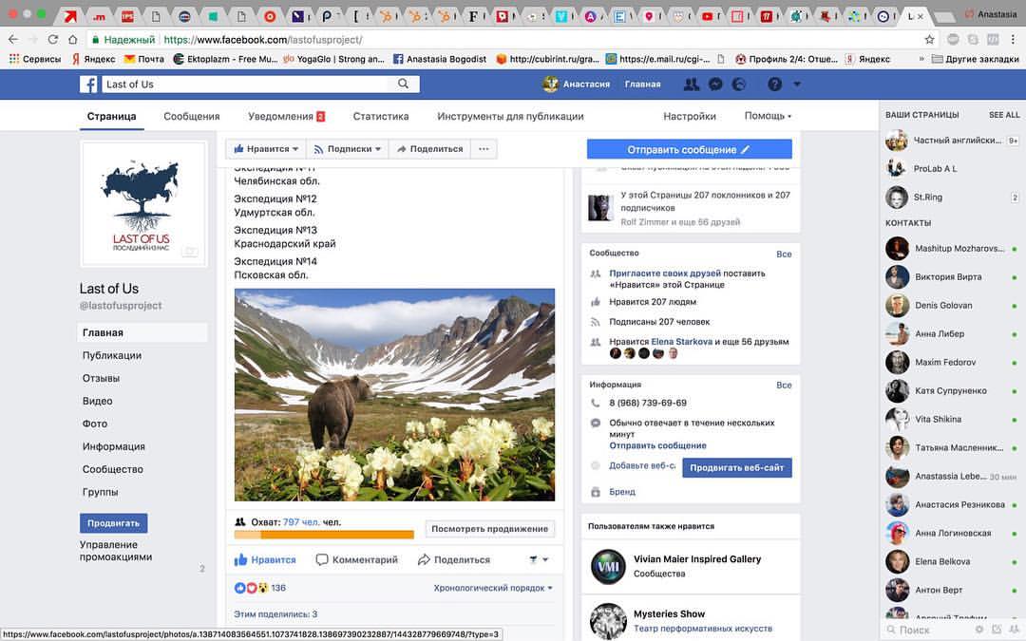1026x641 pixels.
Task: Click the Отправить сообщение link in Информация
Action: [657, 445]
